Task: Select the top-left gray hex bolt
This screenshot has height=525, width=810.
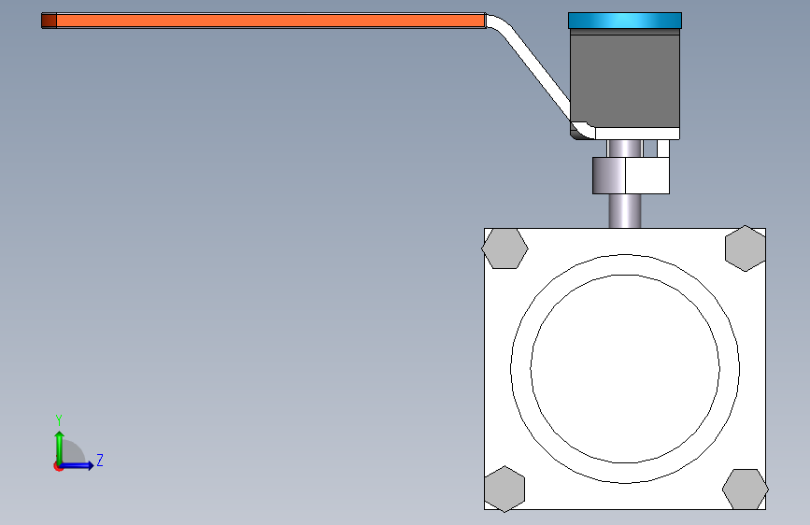Action: pyautogui.click(x=504, y=248)
